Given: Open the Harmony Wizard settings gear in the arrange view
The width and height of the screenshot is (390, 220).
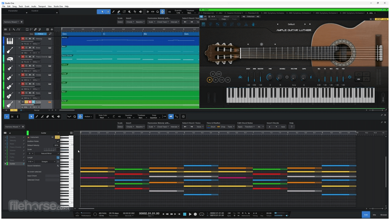Looking at the screenshot, I should [21, 22].
